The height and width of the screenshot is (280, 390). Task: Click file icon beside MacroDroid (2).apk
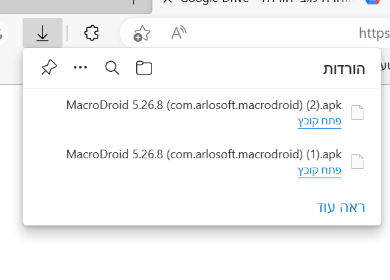coord(357,112)
